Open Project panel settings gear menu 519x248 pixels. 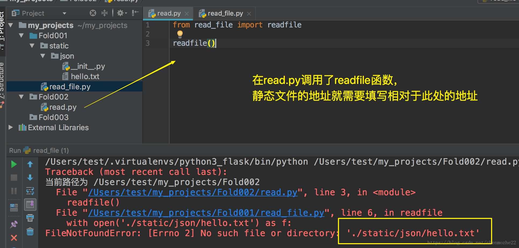pyautogui.click(x=122, y=13)
